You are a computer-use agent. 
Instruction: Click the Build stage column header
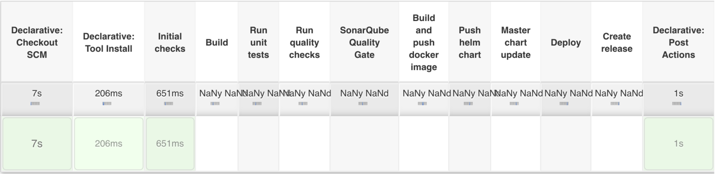(x=217, y=43)
